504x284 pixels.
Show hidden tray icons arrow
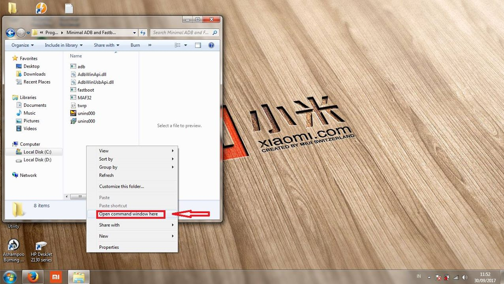click(429, 277)
